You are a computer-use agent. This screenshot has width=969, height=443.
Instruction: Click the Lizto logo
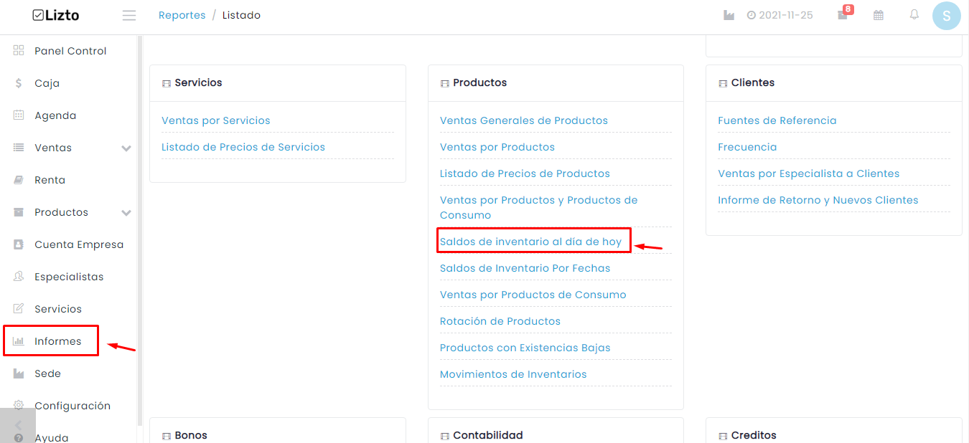click(x=56, y=15)
